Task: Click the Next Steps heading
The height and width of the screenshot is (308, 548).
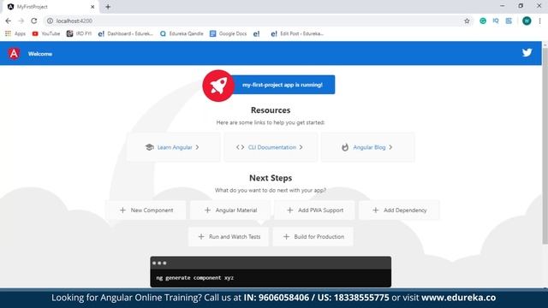Action: point(271,178)
